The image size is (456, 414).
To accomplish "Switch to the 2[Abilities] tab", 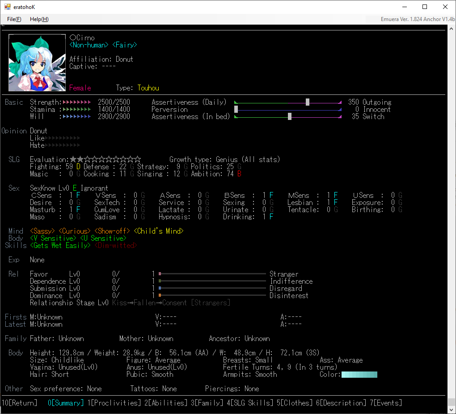I will [166, 403].
